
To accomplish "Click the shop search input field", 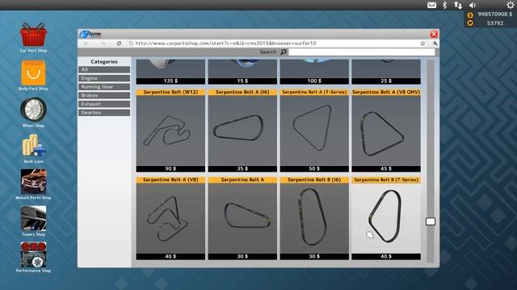I will [x=362, y=52].
